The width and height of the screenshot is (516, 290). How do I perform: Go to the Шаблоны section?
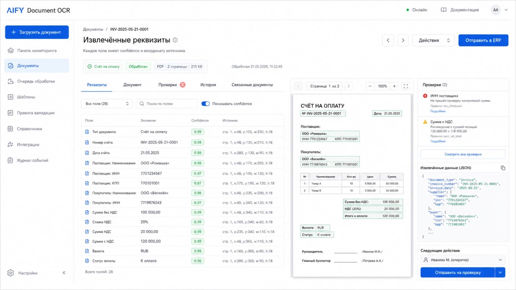[x=37, y=97]
